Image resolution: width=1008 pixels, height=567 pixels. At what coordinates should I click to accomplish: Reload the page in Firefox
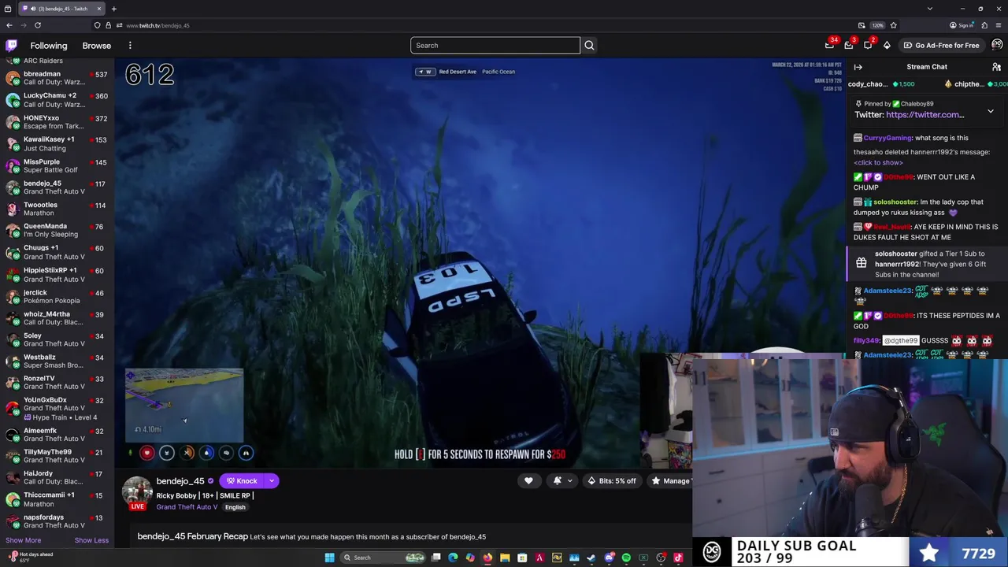pyautogui.click(x=37, y=25)
